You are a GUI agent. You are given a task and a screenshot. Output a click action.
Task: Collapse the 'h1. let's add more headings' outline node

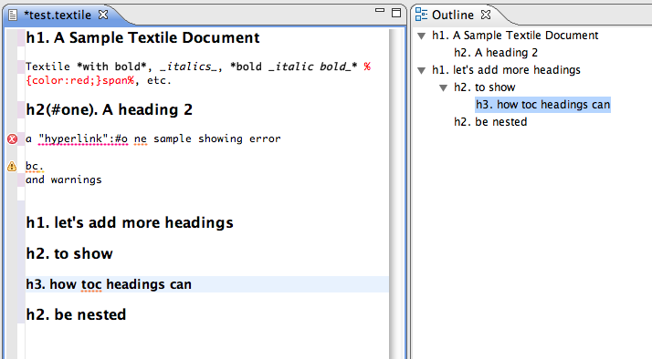click(x=421, y=70)
